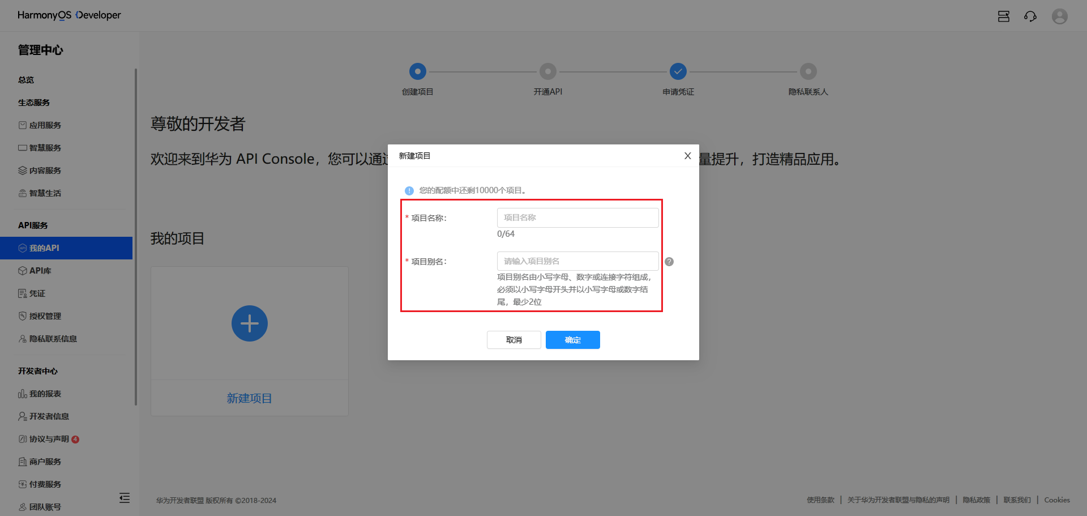Viewport: 1087px width, 516px height.
Task: Collapse the sidebar using the bottom-left icon
Action: (125, 498)
